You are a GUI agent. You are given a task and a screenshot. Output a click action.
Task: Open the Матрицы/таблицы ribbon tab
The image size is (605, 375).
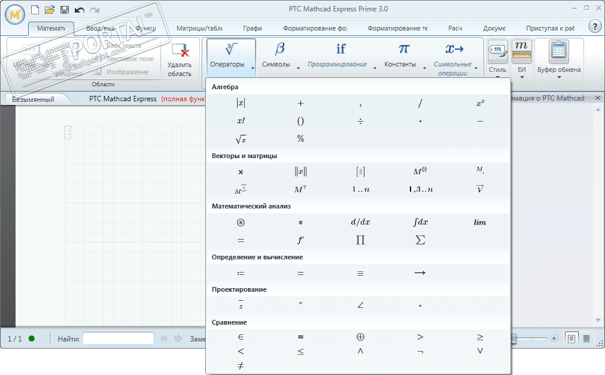click(x=199, y=28)
